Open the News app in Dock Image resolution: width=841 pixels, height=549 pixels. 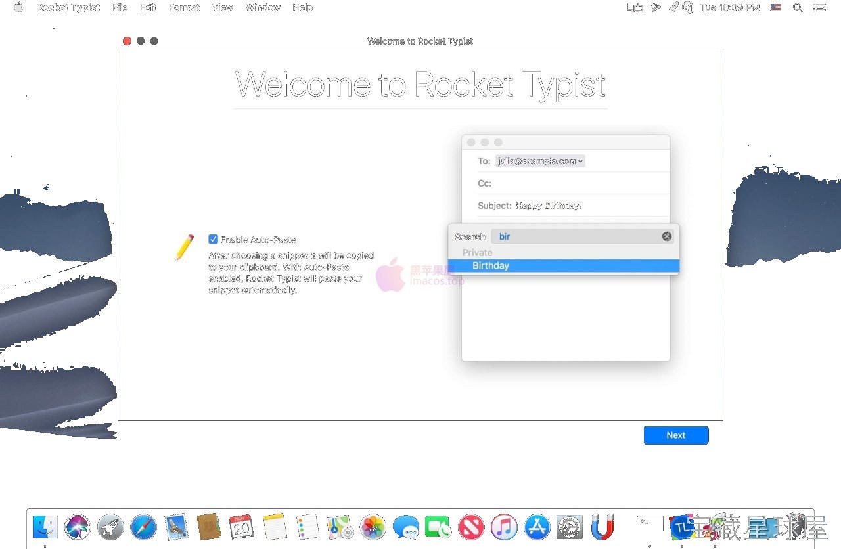click(471, 527)
